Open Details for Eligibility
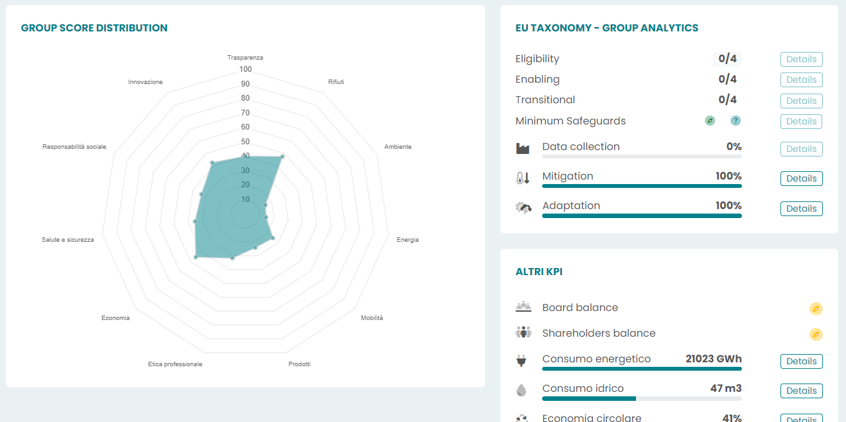This screenshot has width=846, height=422. click(801, 59)
